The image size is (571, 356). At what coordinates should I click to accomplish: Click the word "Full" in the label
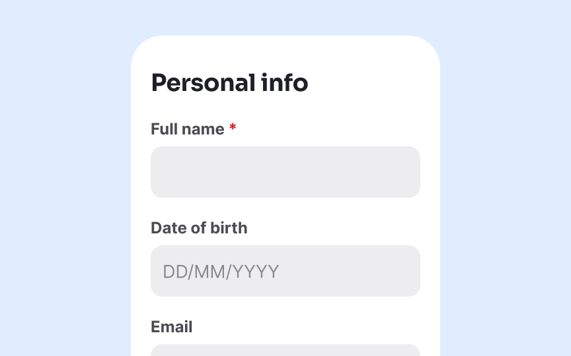[164, 129]
